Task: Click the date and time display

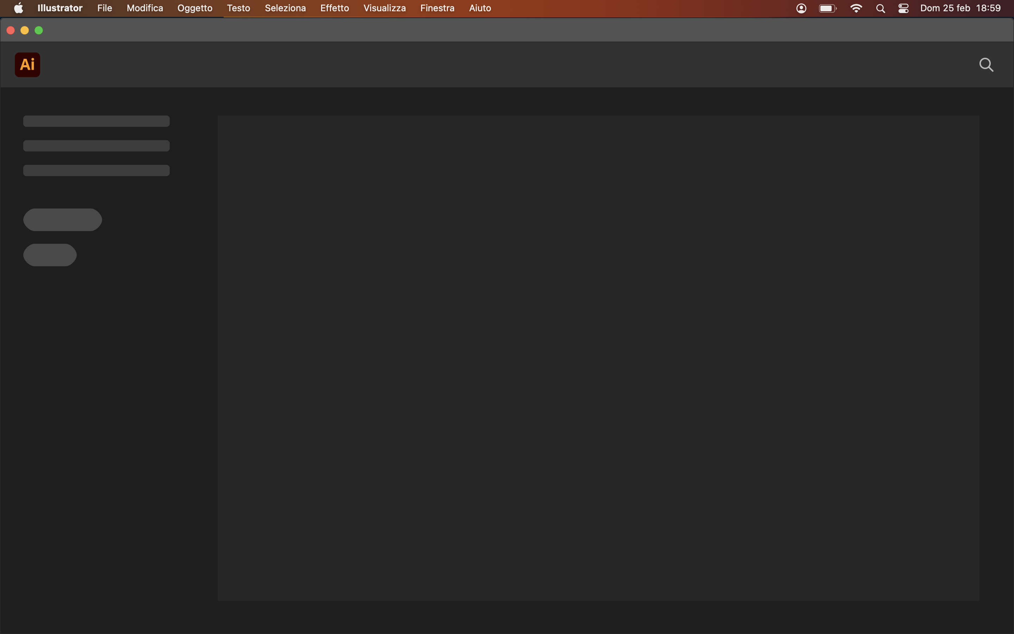Action: 960,8
